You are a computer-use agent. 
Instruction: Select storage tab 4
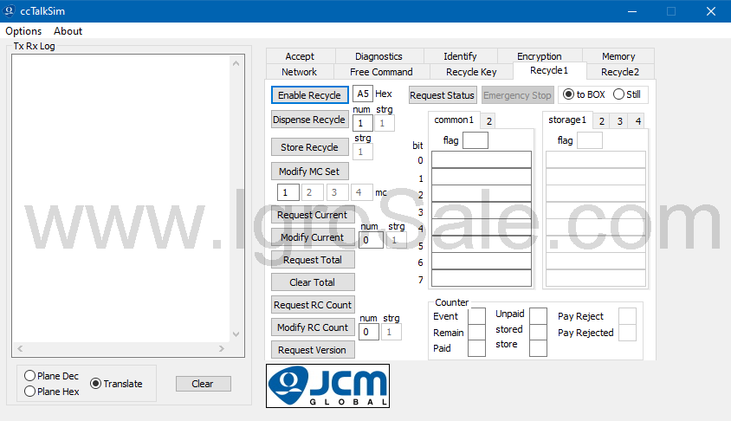click(637, 121)
